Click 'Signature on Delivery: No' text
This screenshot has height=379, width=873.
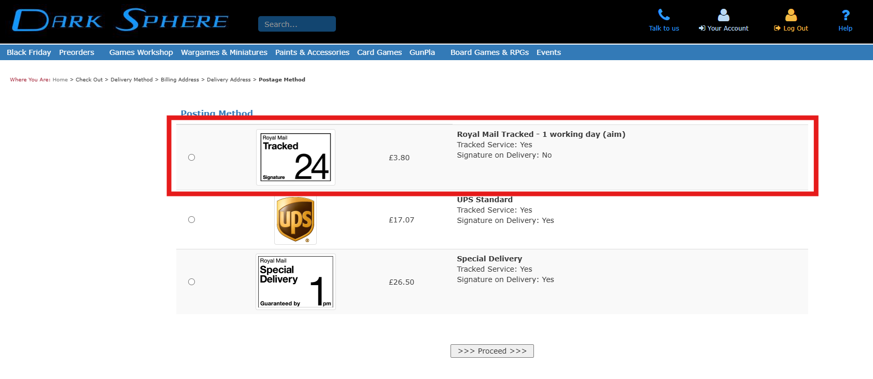click(504, 155)
